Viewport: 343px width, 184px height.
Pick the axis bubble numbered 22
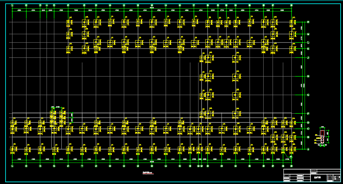pos(222,166)
